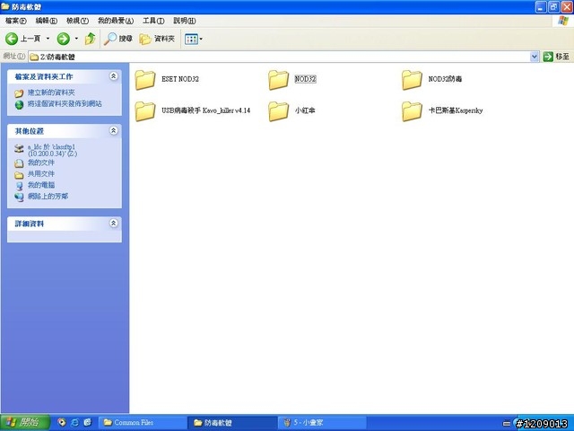This screenshot has width=574, height=431.
Task: Collapse the 檔案及資料夾工作 panel
Action: pos(114,76)
